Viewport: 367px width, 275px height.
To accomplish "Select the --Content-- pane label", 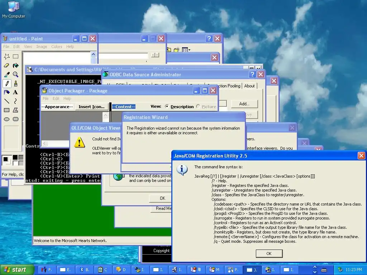I will coord(124,107).
